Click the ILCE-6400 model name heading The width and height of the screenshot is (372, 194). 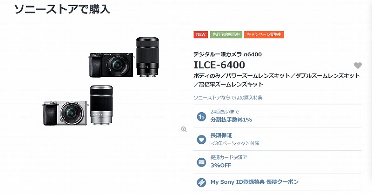point(219,65)
